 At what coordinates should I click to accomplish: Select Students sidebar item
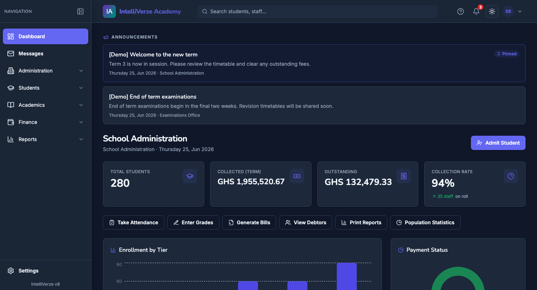click(45, 88)
